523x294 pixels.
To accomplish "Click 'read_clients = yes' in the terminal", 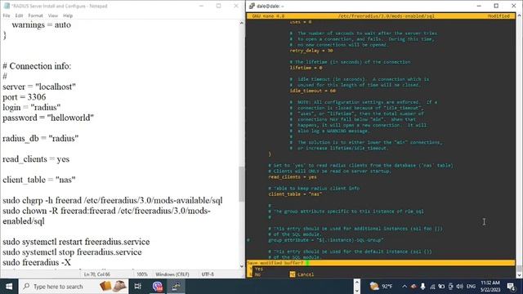I will pyautogui.click(x=293, y=176).
